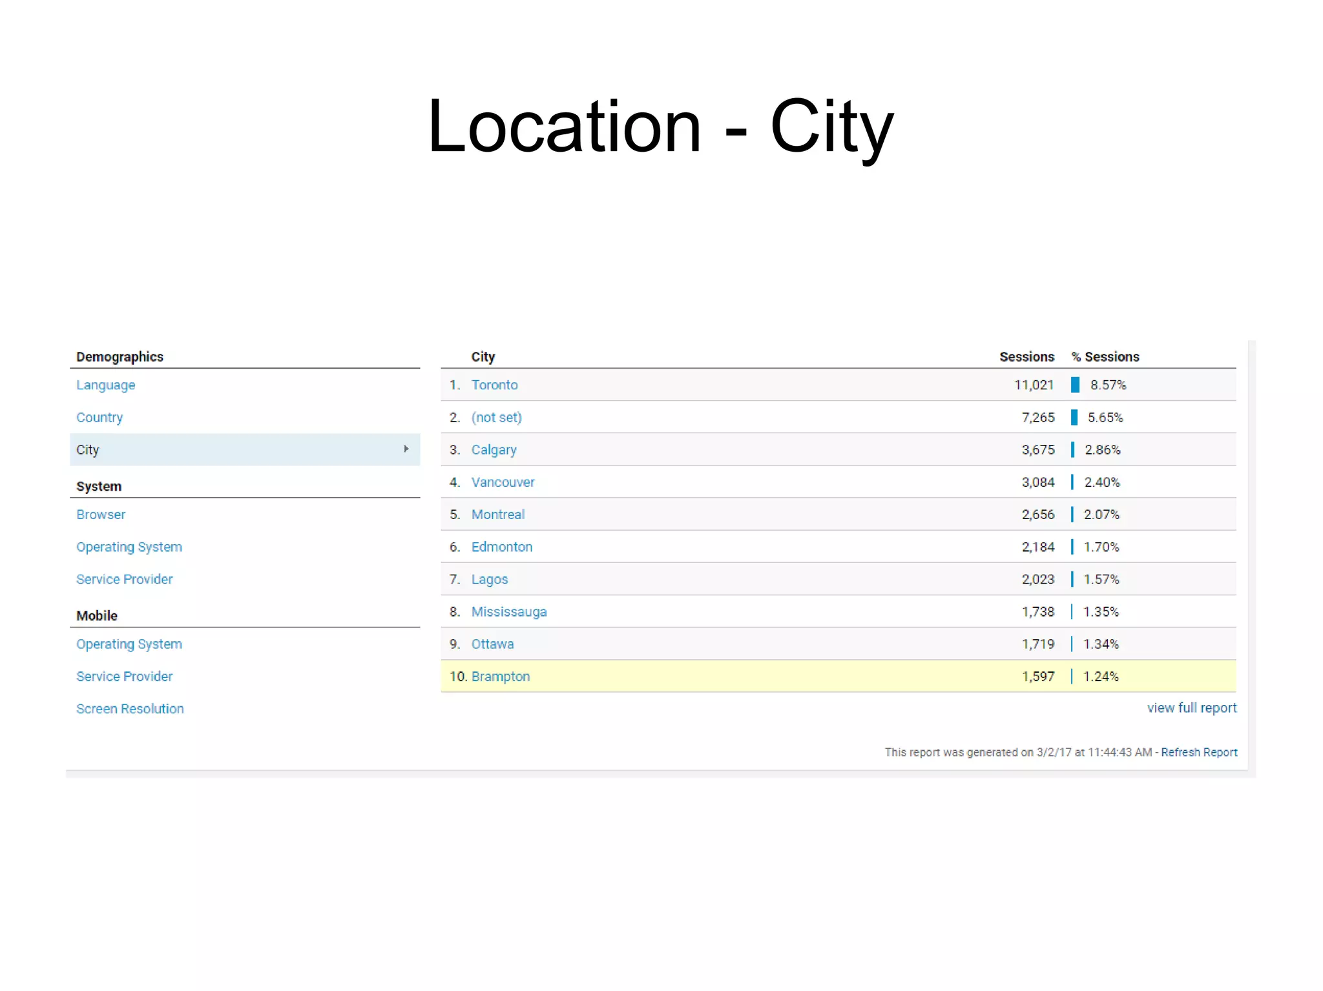Click the 5.65% sessions percentage

(1105, 418)
